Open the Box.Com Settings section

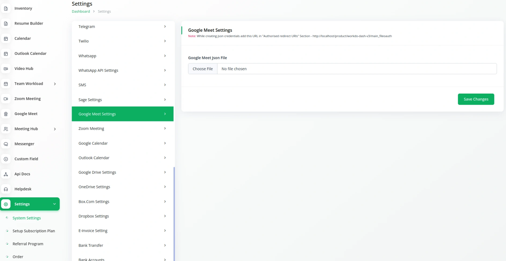[x=123, y=201]
